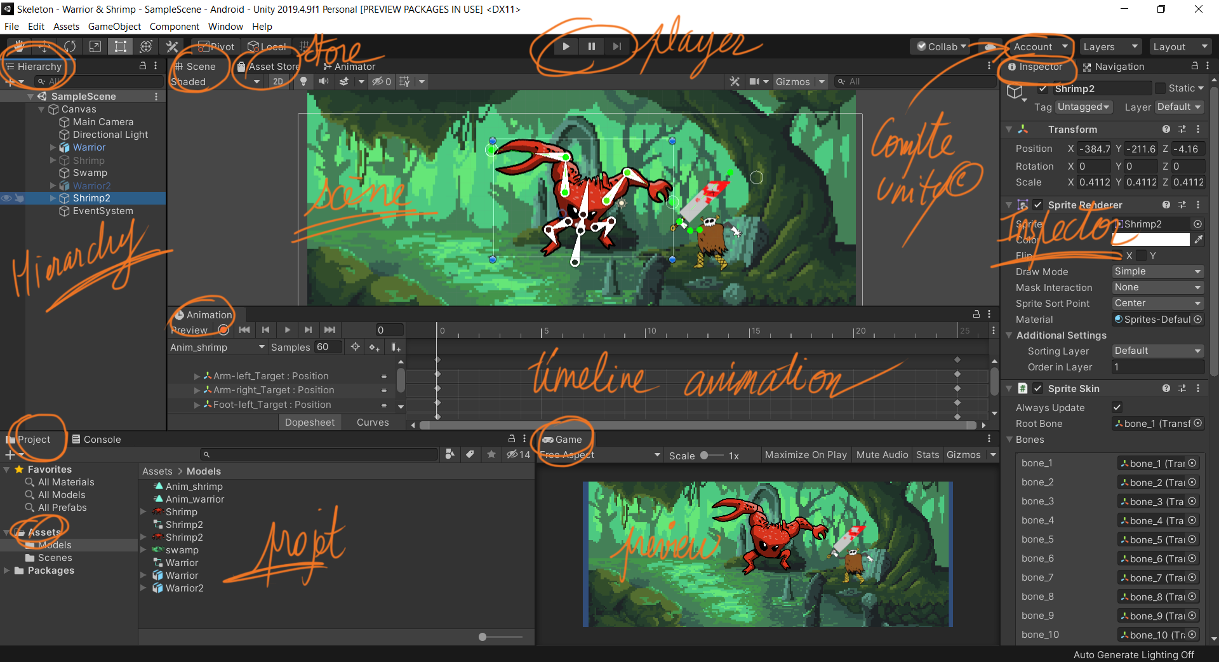Screen dimensions: 1219x662
Task: Go to the first animation keyframe
Action: pyautogui.click(x=244, y=330)
